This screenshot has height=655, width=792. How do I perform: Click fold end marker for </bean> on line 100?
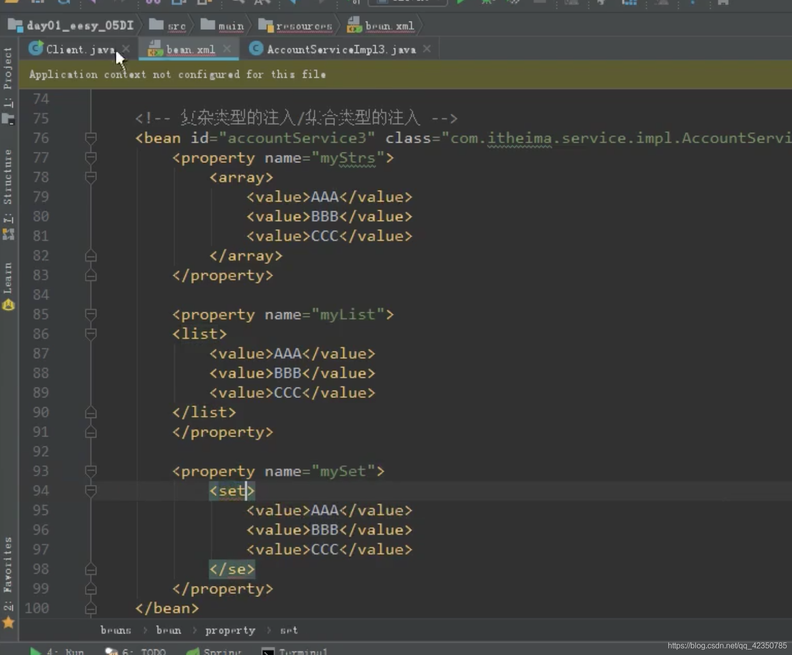click(x=90, y=609)
